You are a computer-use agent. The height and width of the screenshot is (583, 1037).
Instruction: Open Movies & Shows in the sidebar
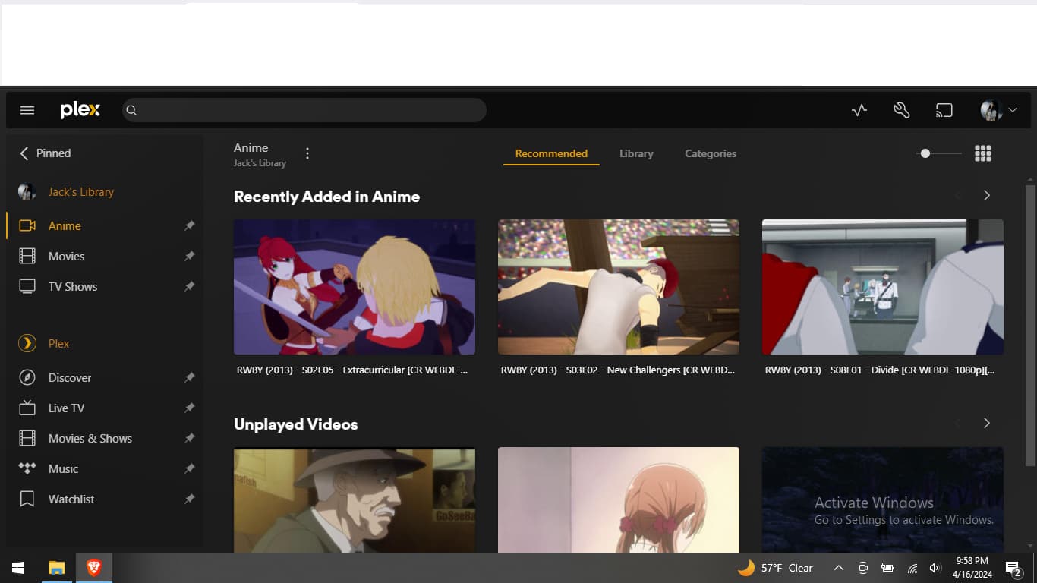coord(90,438)
